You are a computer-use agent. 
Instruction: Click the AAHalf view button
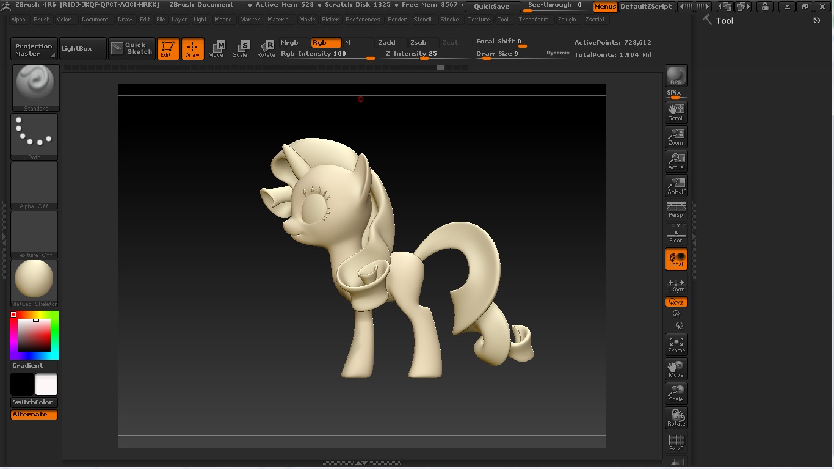pos(676,186)
